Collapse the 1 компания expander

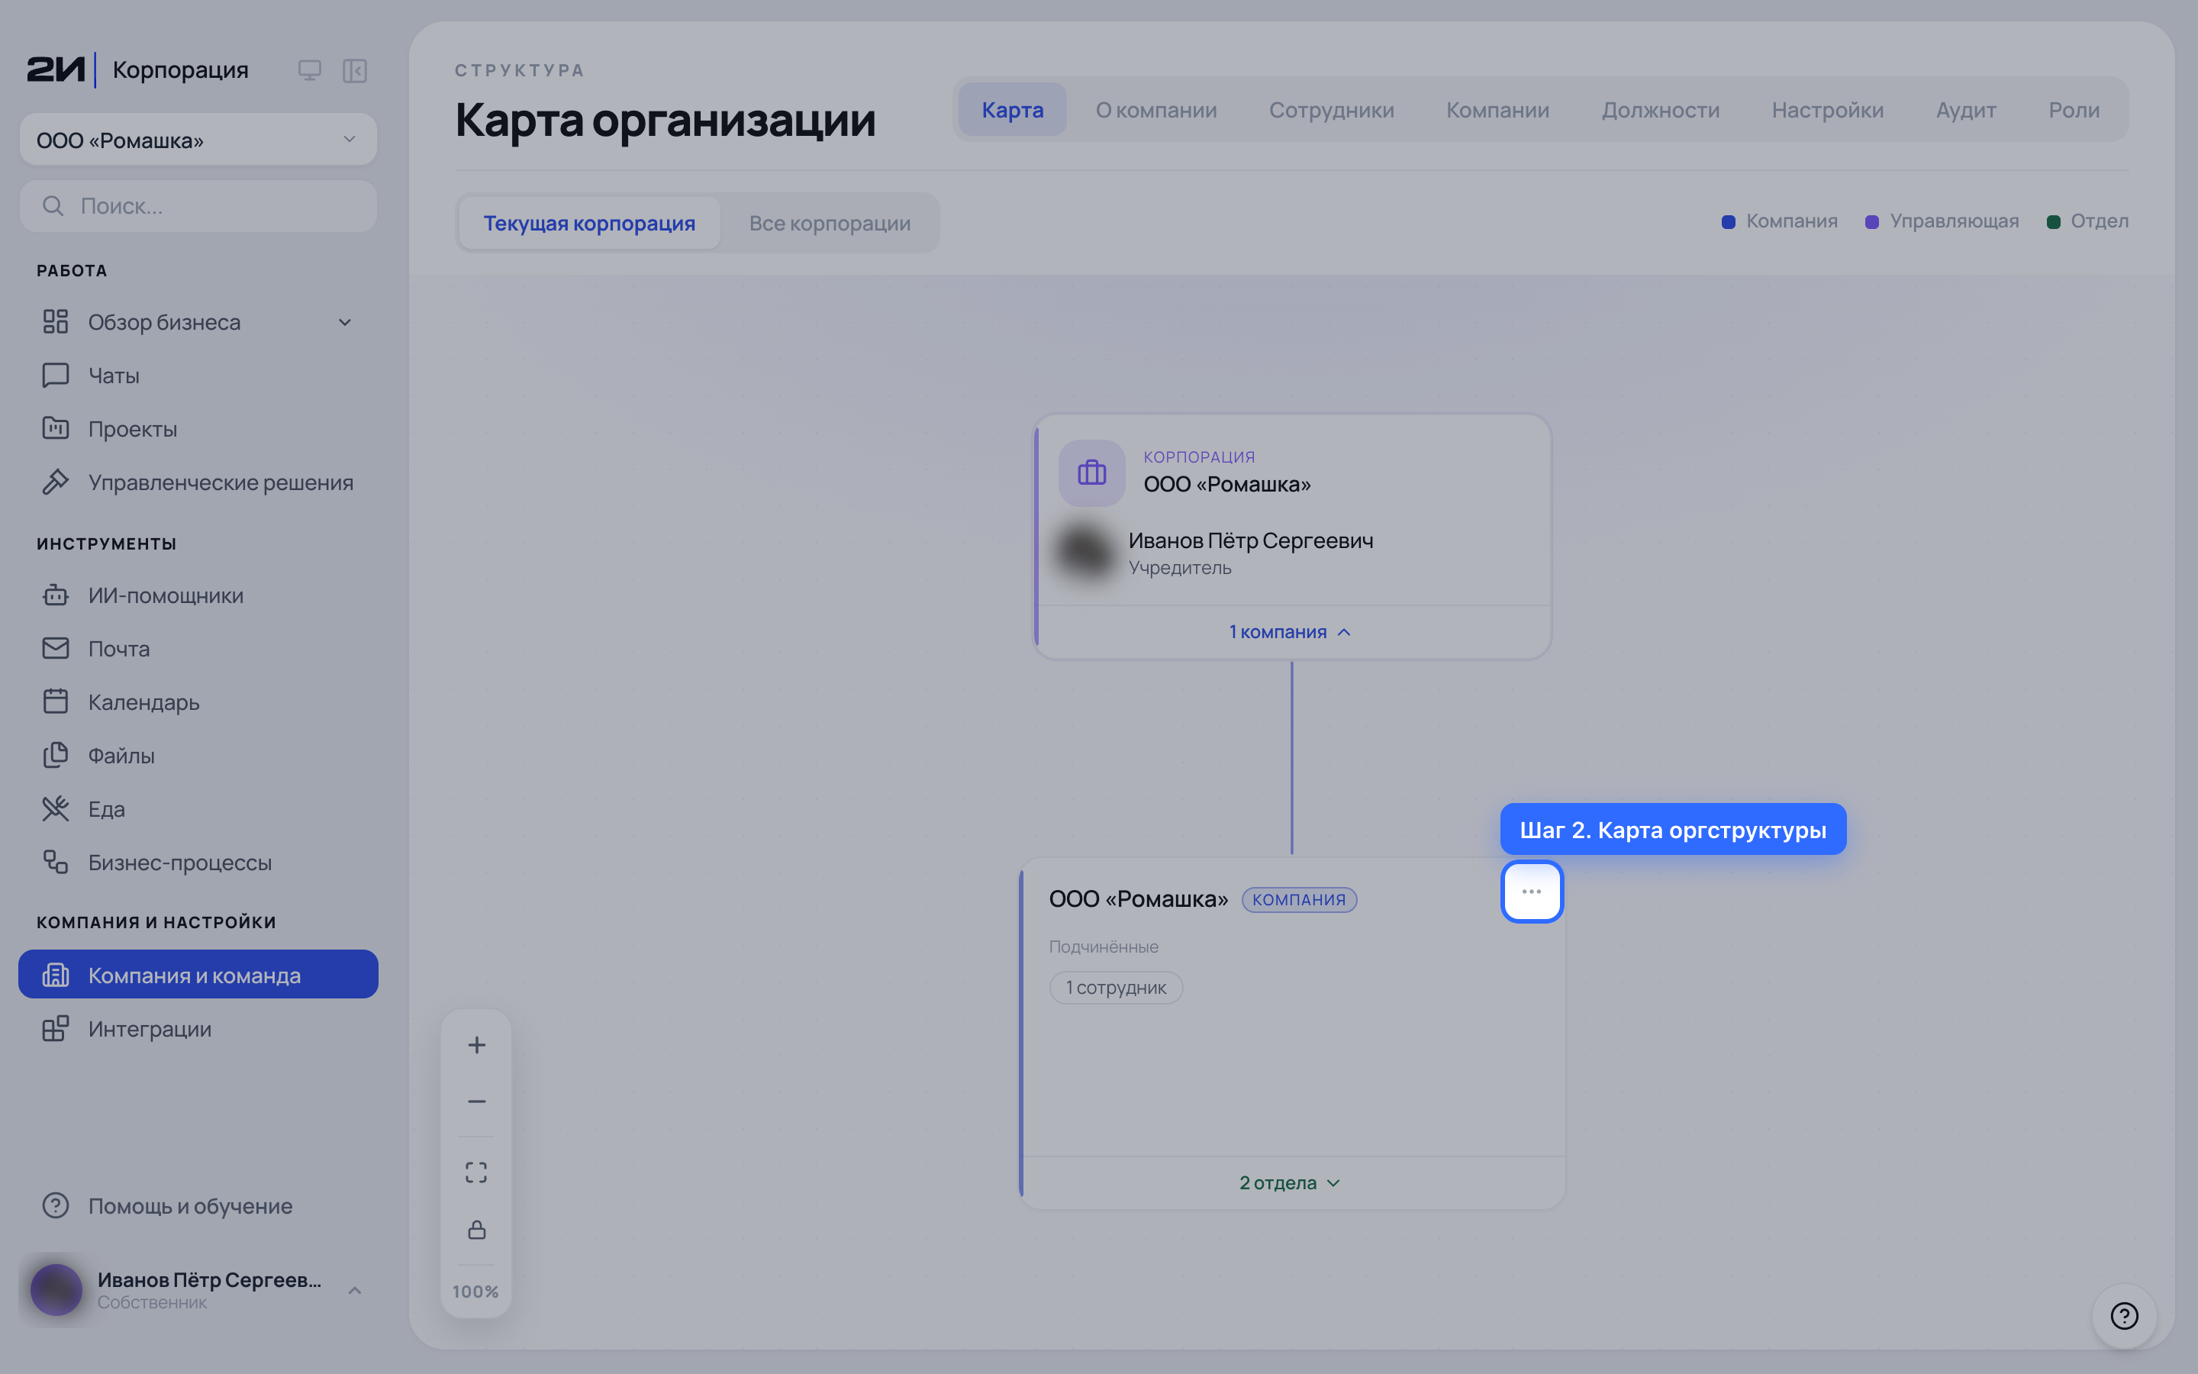[1291, 631]
